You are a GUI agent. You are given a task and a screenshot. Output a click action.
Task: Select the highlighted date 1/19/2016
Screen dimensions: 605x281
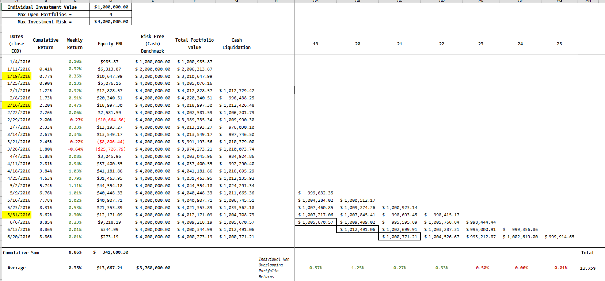(x=17, y=76)
